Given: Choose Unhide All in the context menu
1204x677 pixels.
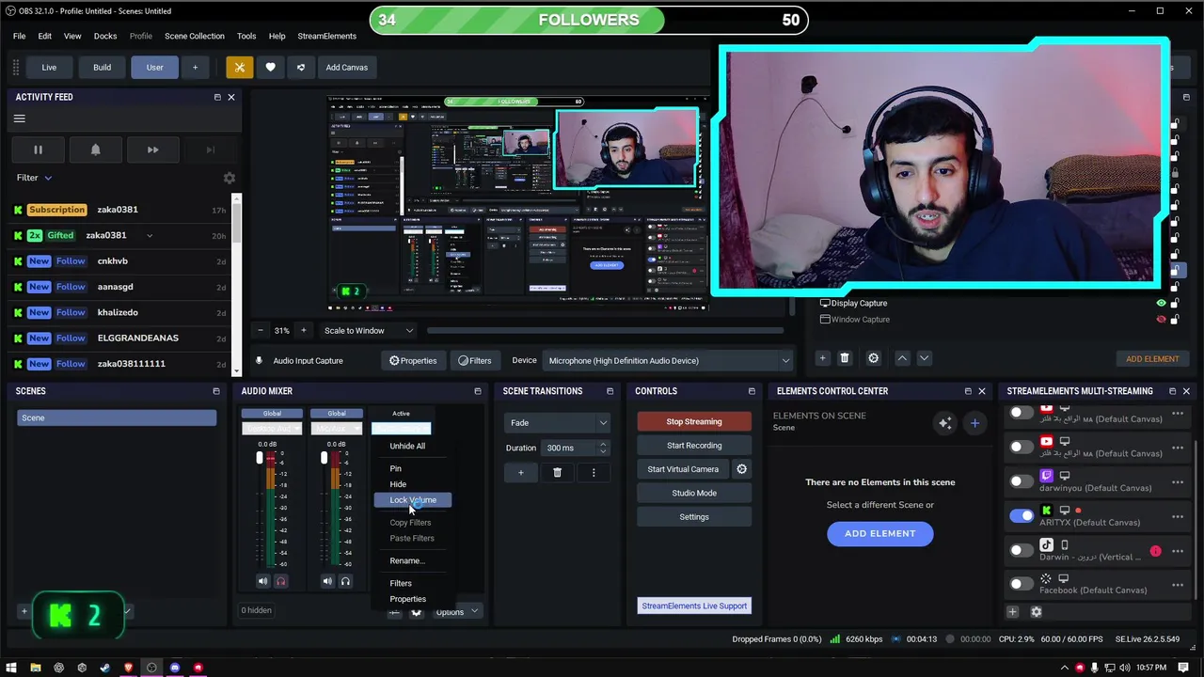Looking at the screenshot, I should click(407, 447).
